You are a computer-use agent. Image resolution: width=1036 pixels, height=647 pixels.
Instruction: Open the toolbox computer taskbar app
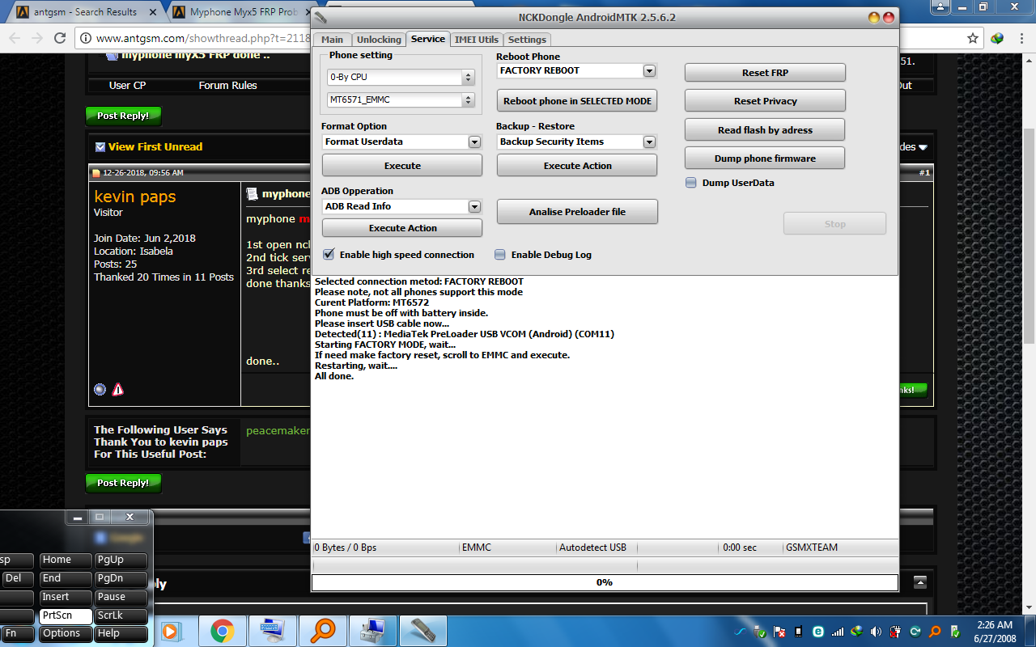[373, 630]
